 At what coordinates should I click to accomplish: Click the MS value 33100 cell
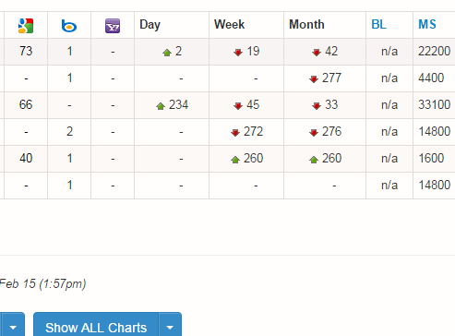pyautogui.click(x=434, y=105)
